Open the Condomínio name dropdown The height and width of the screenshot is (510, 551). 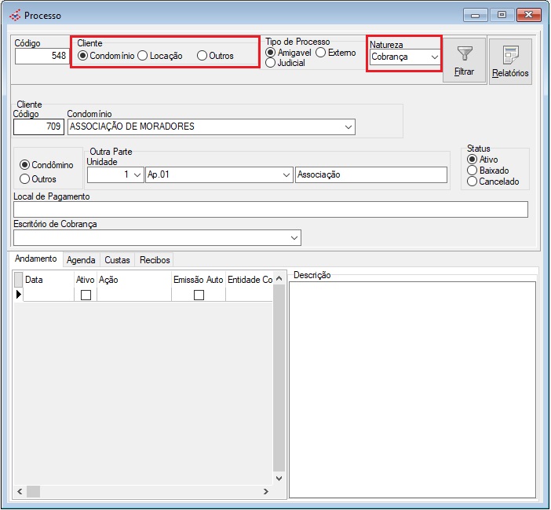tap(348, 127)
